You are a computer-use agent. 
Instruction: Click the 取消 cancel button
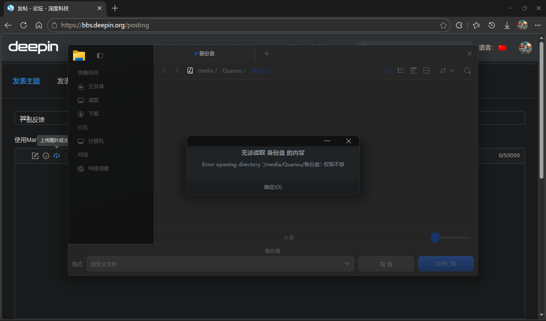pyautogui.click(x=386, y=264)
